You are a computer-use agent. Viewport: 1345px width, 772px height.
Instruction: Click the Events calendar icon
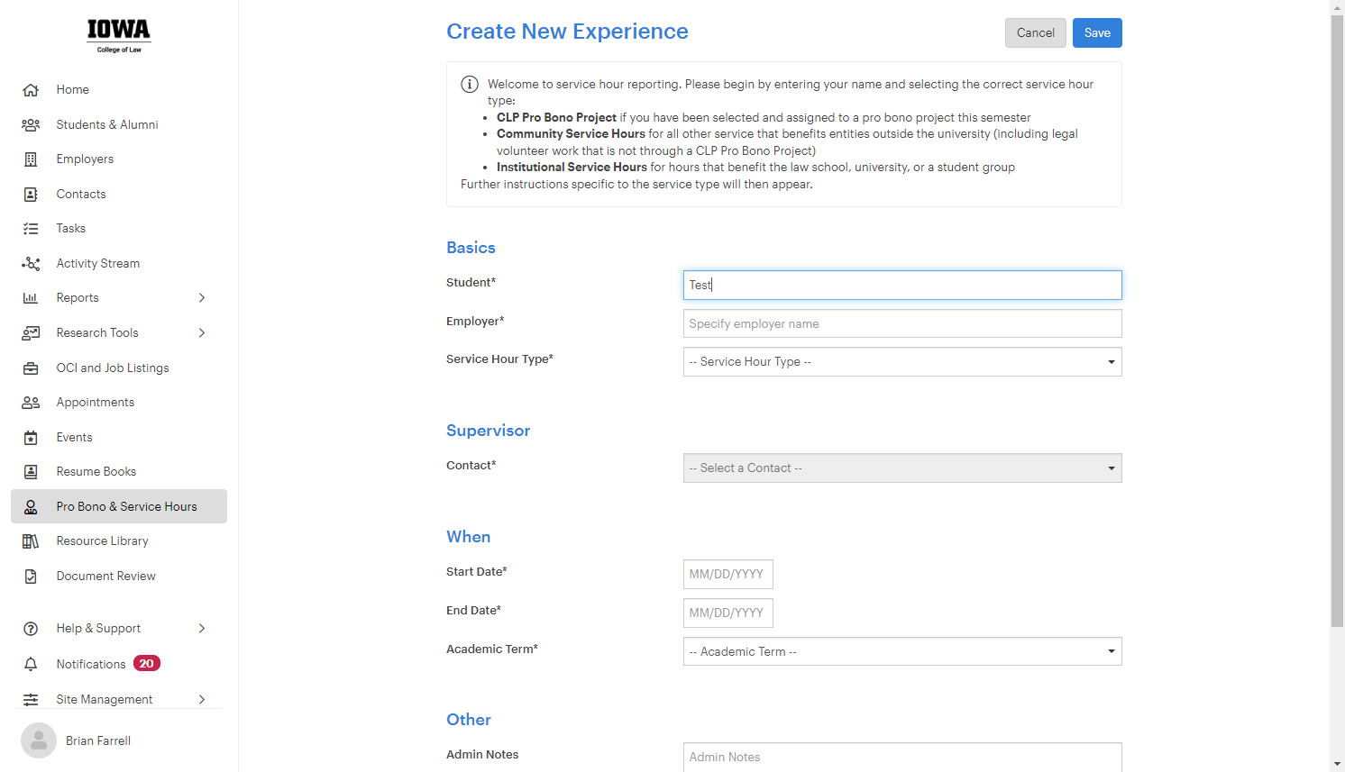31,438
